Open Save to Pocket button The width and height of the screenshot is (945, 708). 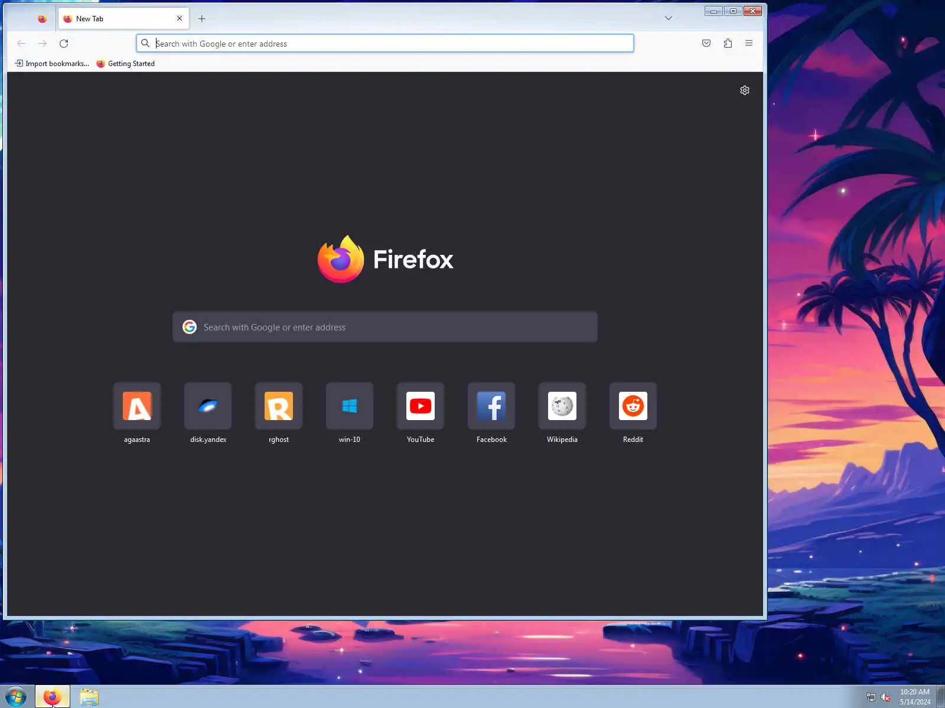(x=706, y=43)
